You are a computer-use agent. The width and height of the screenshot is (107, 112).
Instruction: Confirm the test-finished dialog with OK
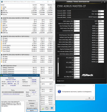(89, 98)
